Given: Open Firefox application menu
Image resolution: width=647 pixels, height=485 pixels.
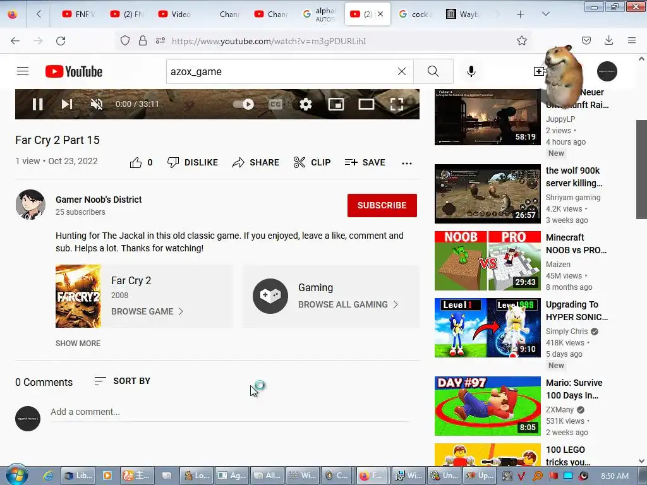Looking at the screenshot, I should point(632,40).
